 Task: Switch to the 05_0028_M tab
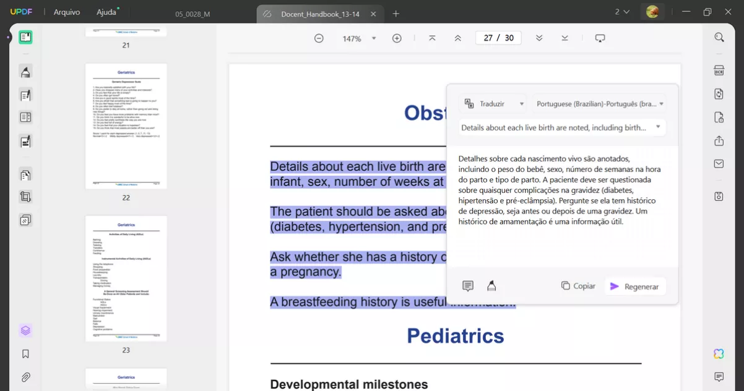(x=192, y=14)
